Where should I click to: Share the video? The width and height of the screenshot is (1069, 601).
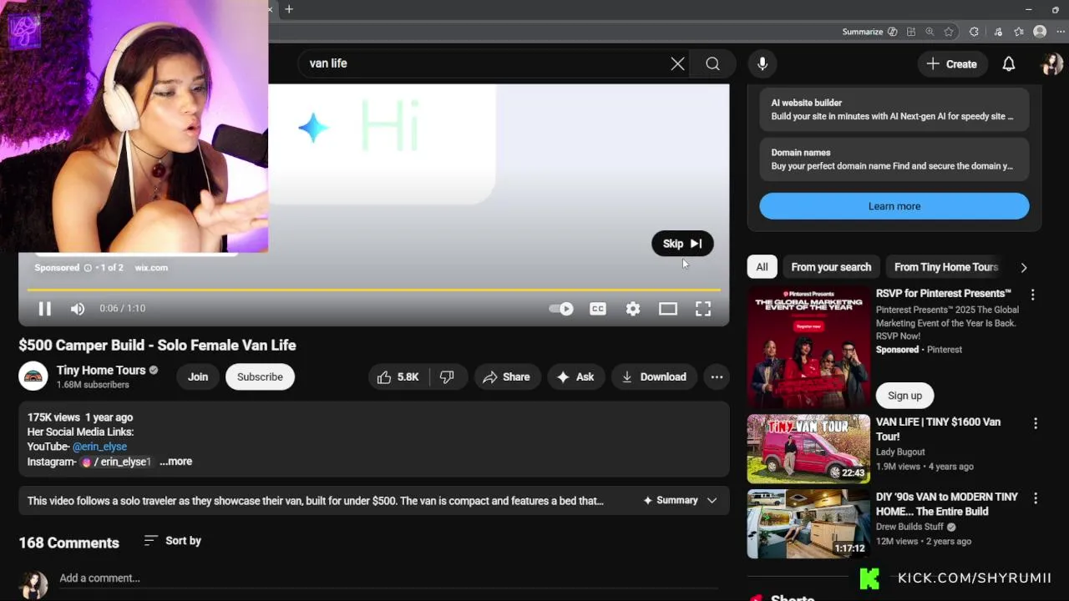coord(507,377)
